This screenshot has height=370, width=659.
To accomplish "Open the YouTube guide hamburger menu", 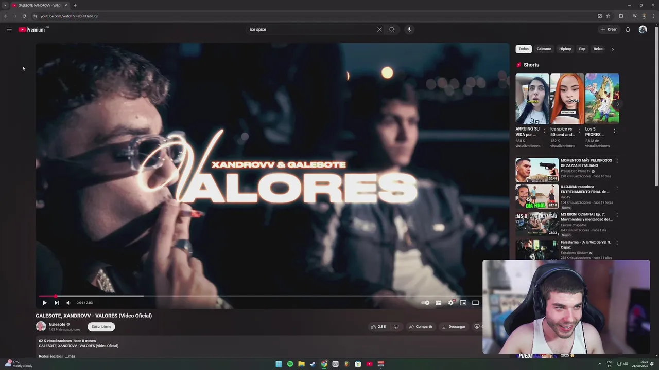I will 9,29.
